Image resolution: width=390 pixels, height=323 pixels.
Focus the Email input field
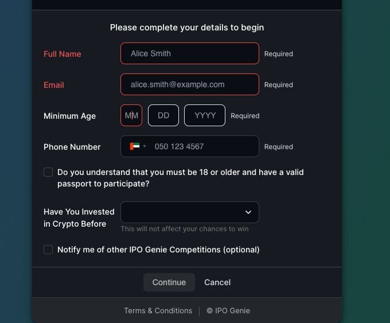point(189,84)
